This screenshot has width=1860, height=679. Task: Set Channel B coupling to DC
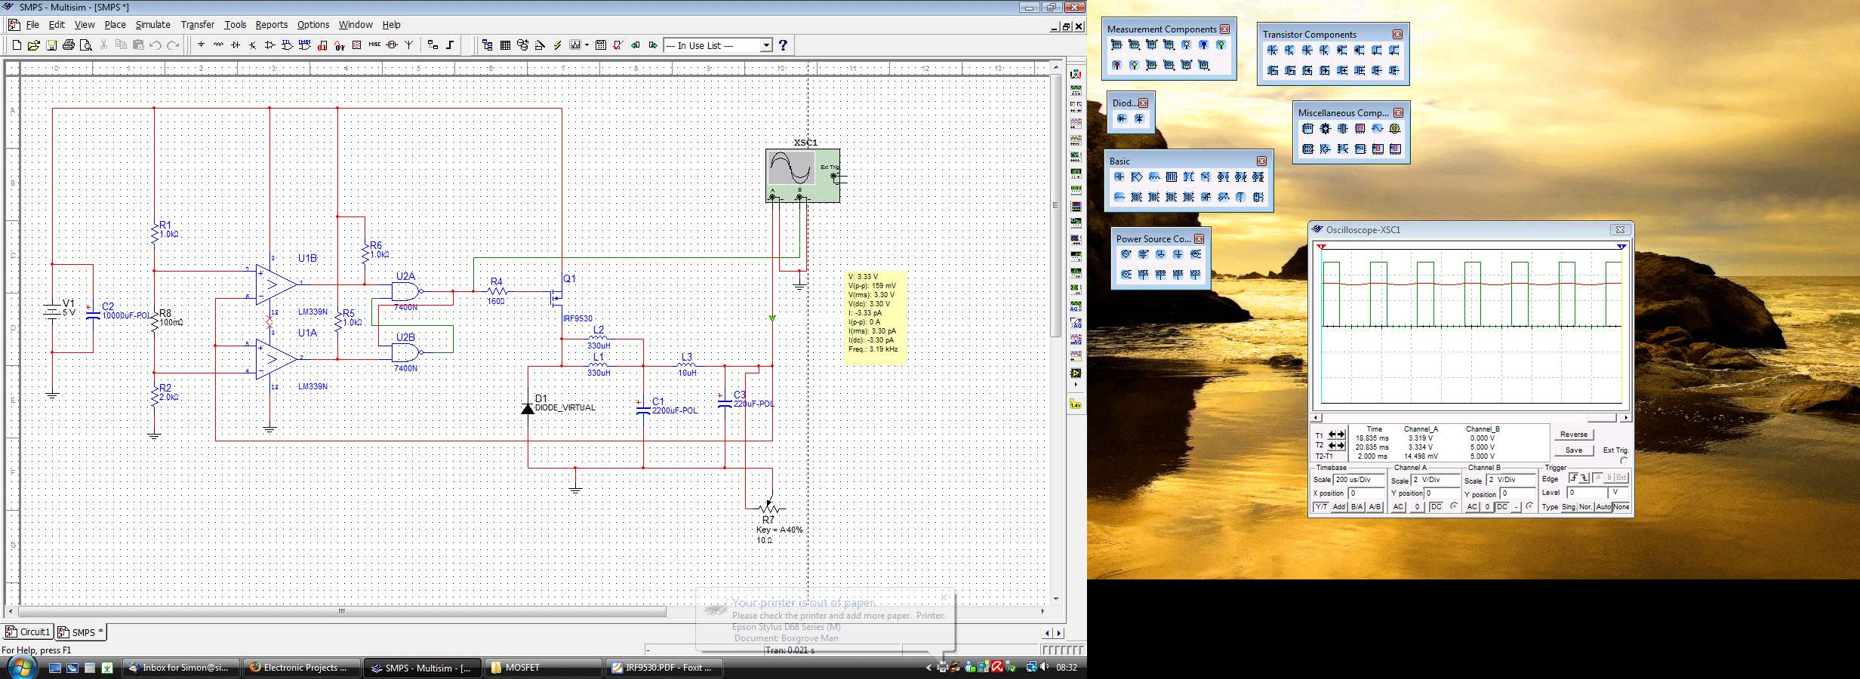[1502, 507]
